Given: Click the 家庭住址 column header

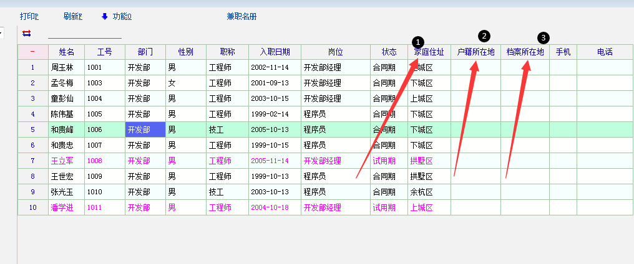Looking at the screenshot, I should pyautogui.click(x=429, y=52).
